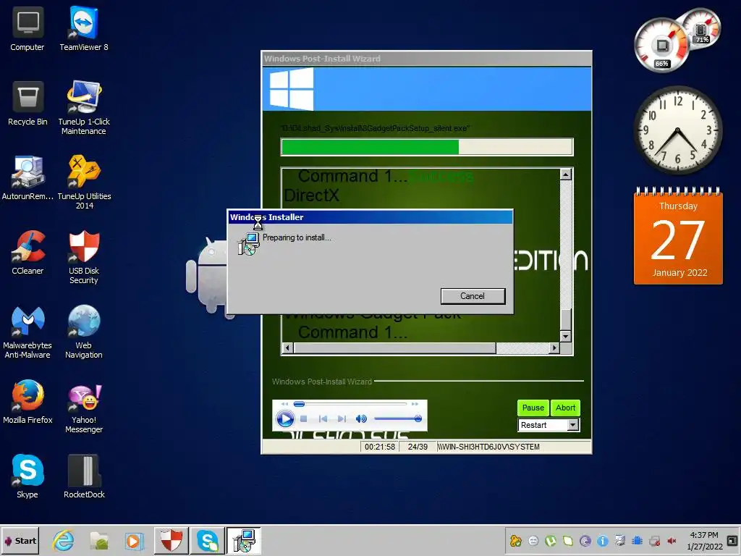Viewport: 741px width, 556px height.
Task: Click the log horizontal scroll left arrow
Action: pyautogui.click(x=288, y=348)
